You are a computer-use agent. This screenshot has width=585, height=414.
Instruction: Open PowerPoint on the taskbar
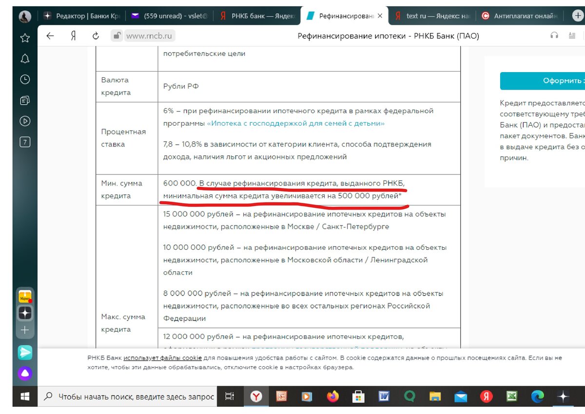(x=281, y=396)
